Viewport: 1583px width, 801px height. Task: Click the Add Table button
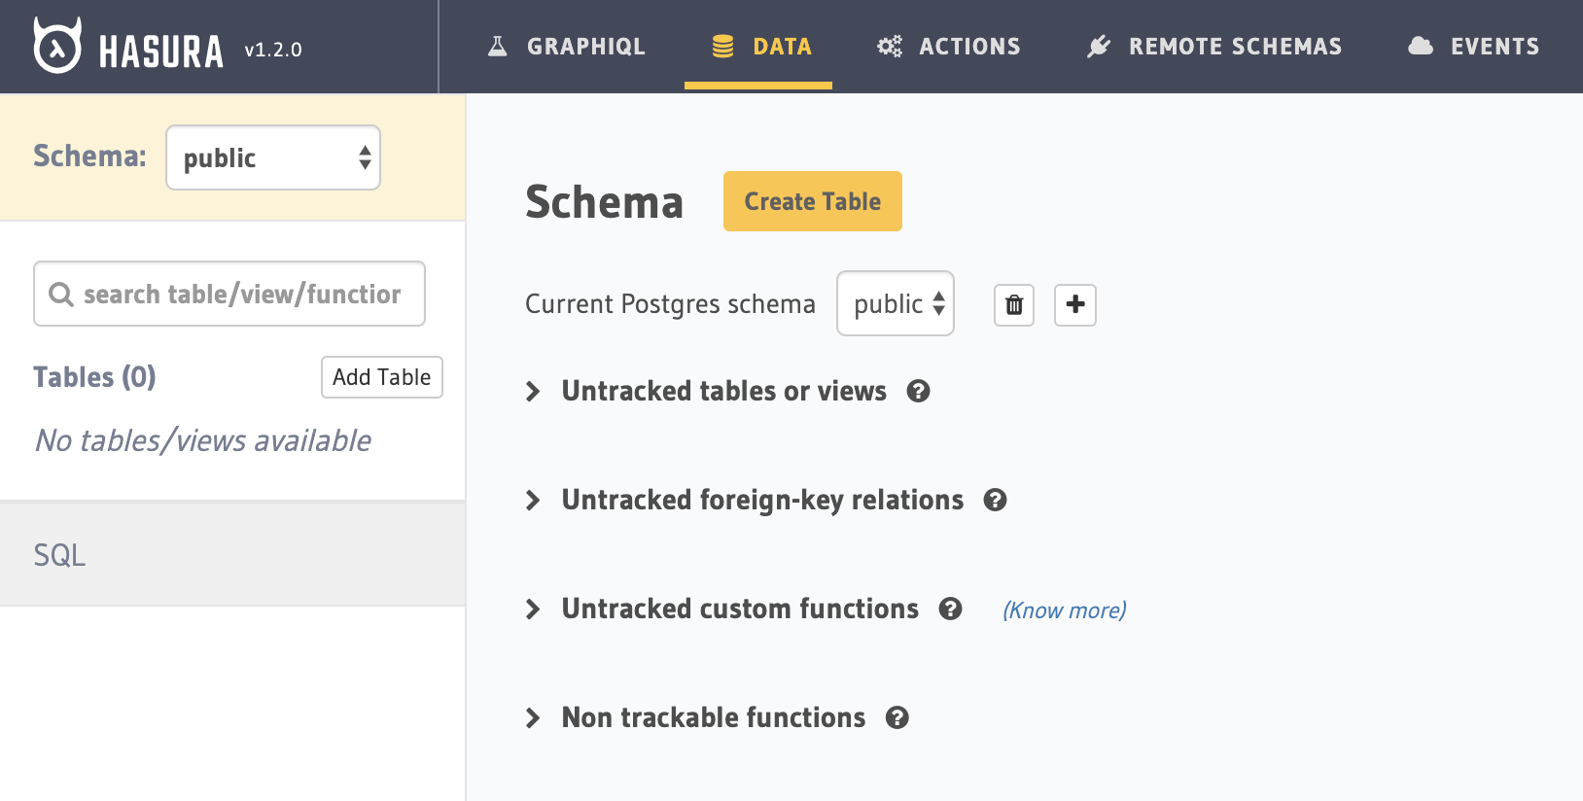(x=382, y=377)
